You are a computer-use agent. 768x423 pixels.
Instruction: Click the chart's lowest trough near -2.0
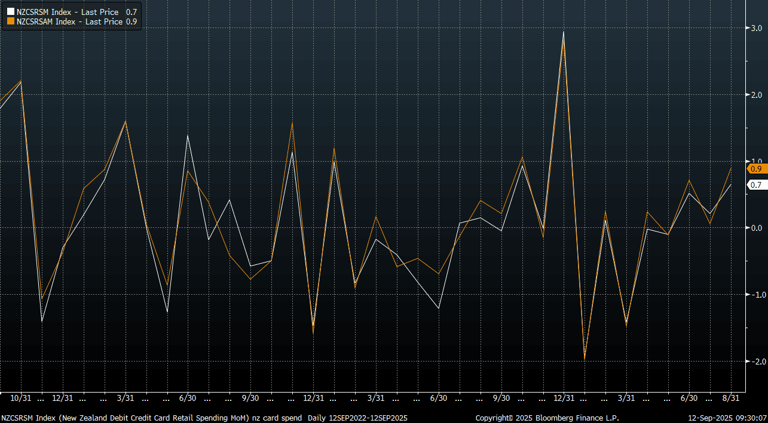[584, 358]
